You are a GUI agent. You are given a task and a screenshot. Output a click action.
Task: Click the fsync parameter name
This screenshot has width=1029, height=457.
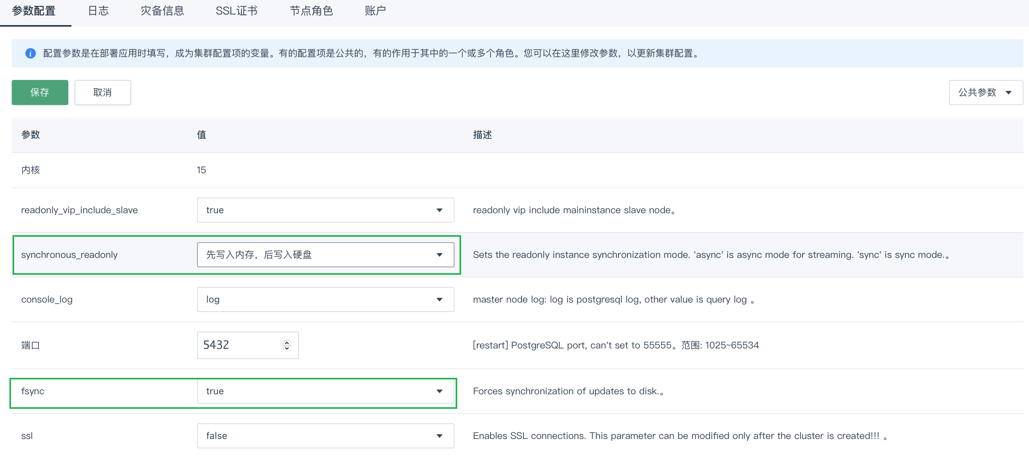click(x=32, y=391)
